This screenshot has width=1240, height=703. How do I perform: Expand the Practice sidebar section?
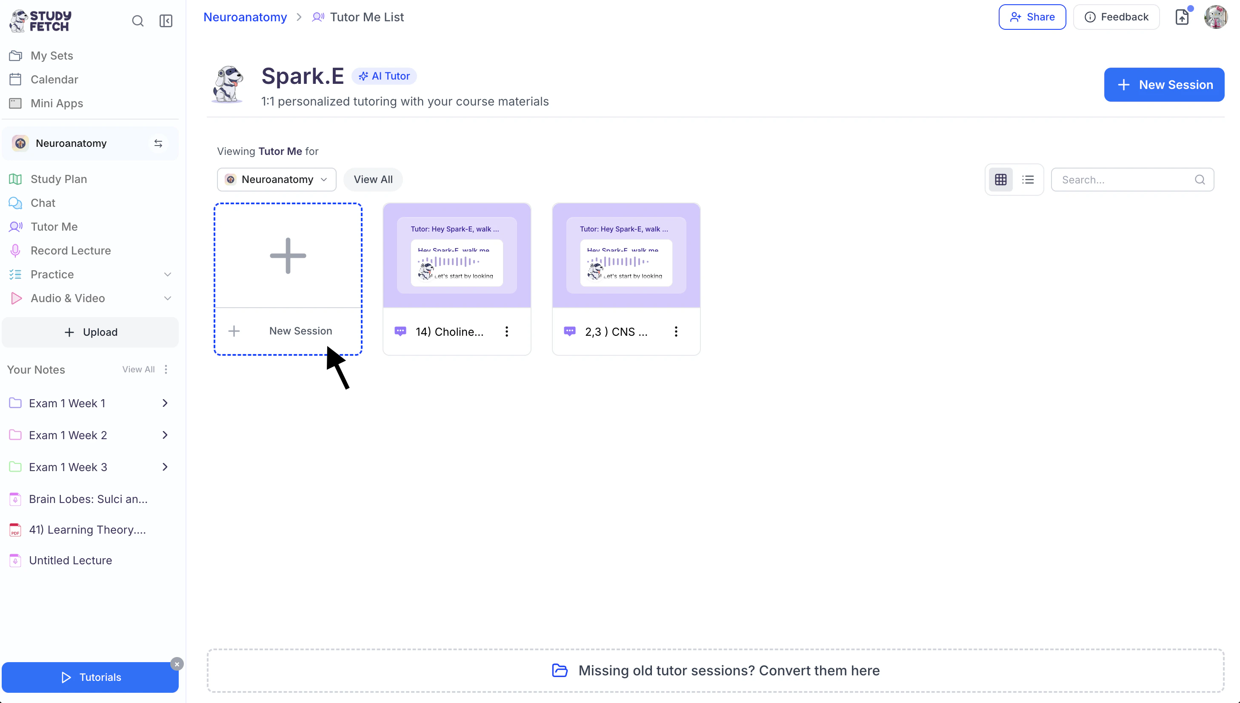pyautogui.click(x=168, y=274)
